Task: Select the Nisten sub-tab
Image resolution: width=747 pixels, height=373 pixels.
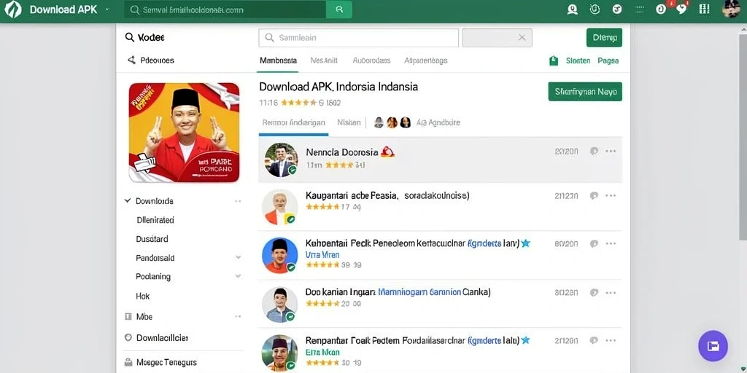Action: click(349, 122)
